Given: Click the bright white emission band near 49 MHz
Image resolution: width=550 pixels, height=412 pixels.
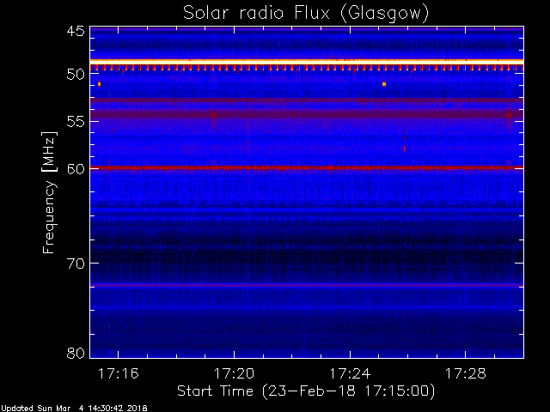Looking at the screenshot, I should click(307, 62).
